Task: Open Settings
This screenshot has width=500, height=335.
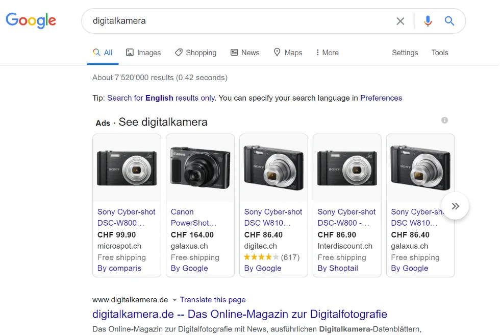Action: 405,53
